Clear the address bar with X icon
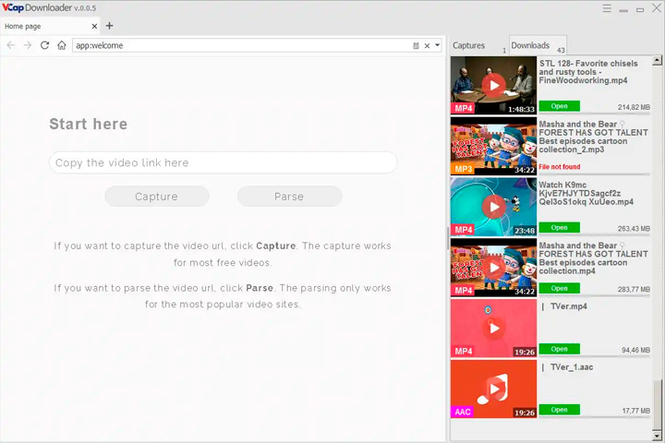 click(x=427, y=46)
